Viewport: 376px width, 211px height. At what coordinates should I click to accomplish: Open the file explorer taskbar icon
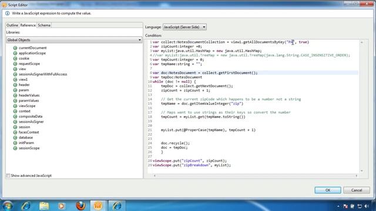click(44, 206)
